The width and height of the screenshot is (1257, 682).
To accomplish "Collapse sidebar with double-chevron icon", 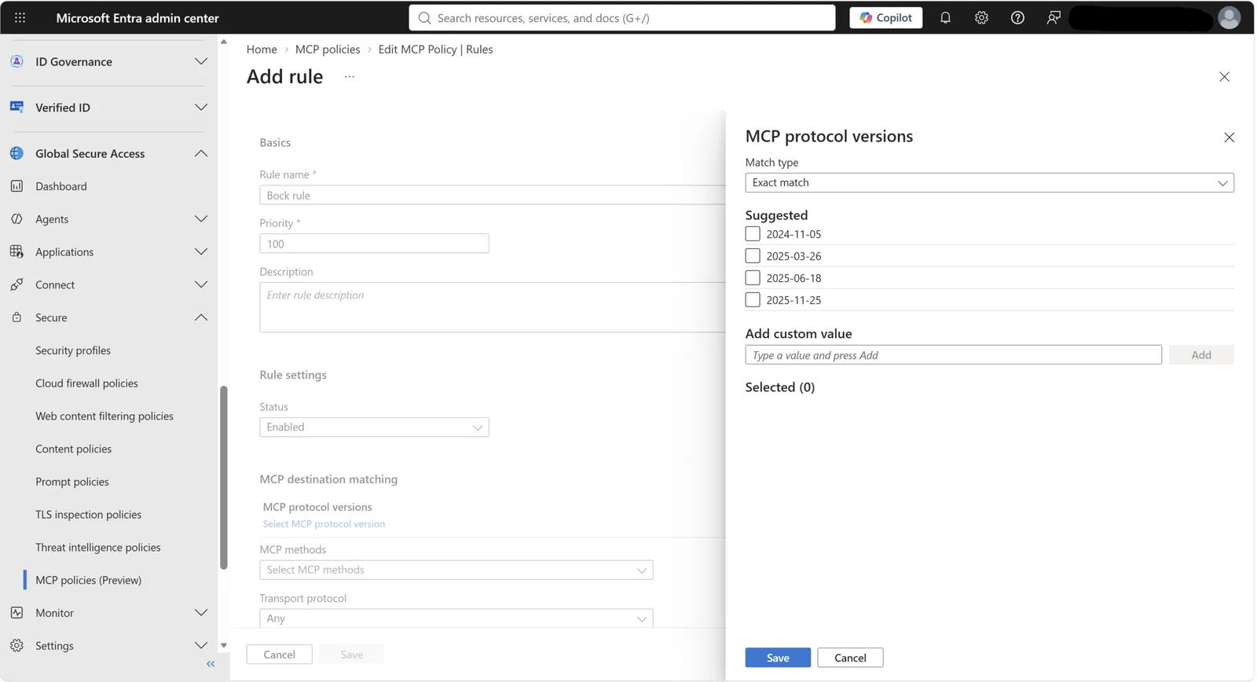I will point(211,664).
